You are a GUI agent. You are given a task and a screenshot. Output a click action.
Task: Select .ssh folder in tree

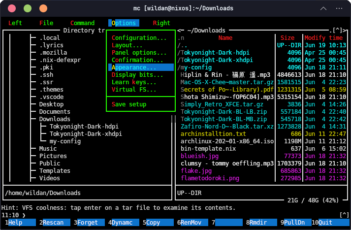click(x=46, y=74)
